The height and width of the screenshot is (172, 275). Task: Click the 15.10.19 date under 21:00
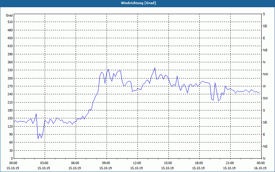pyautogui.click(x=229, y=168)
